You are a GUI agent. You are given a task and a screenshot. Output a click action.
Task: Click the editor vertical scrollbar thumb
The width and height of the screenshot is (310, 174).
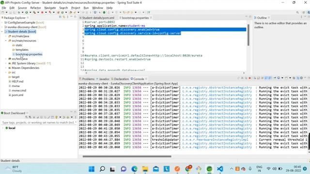[248, 35]
